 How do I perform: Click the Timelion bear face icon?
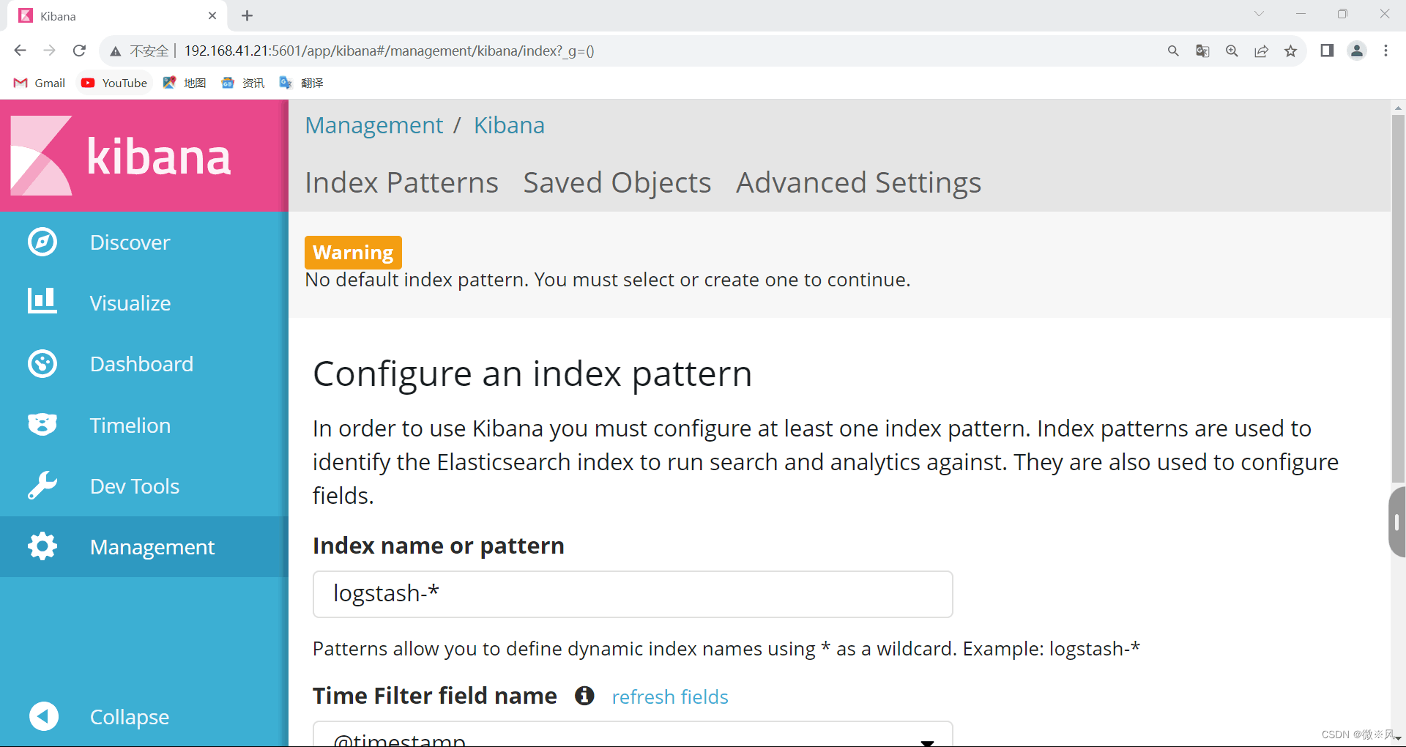click(x=42, y=425)
